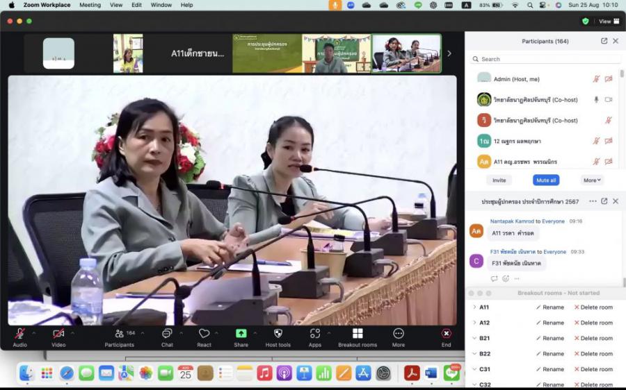This screenshot has height=390, width=626.
Task: Click the More ellipsis toolbar icon
Action: tap(399, 334)
